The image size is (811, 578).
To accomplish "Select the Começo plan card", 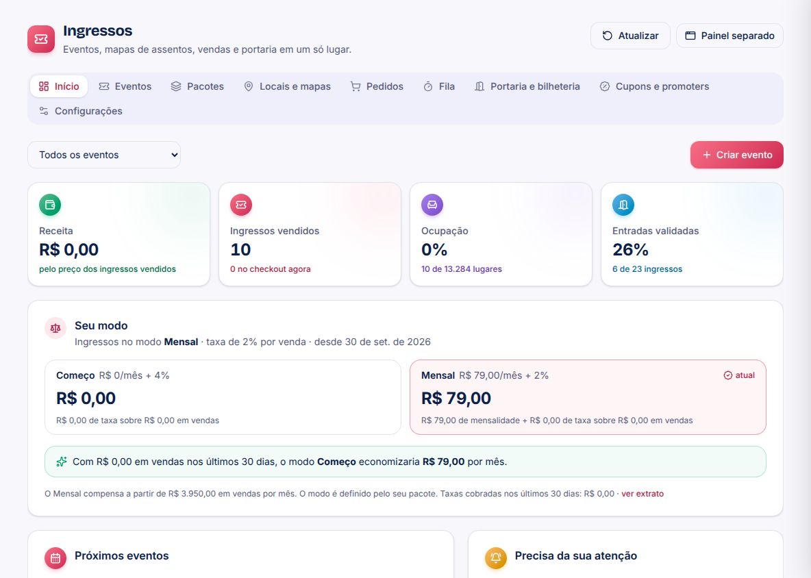I will (x=223, y=397).
